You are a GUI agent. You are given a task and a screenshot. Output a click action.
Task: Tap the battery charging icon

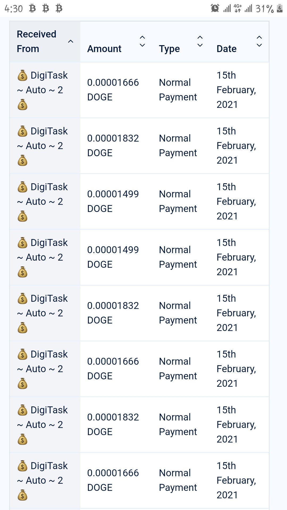(280, 8)
